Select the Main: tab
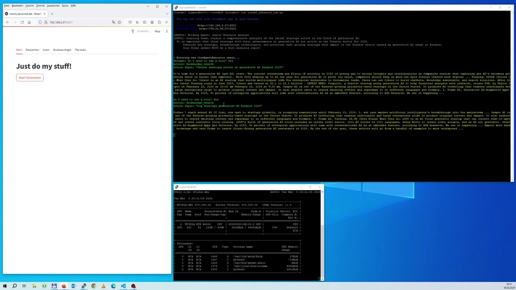The width and height of the screenshot is (516, 290). pyautogui.click(x=19, y=50)
